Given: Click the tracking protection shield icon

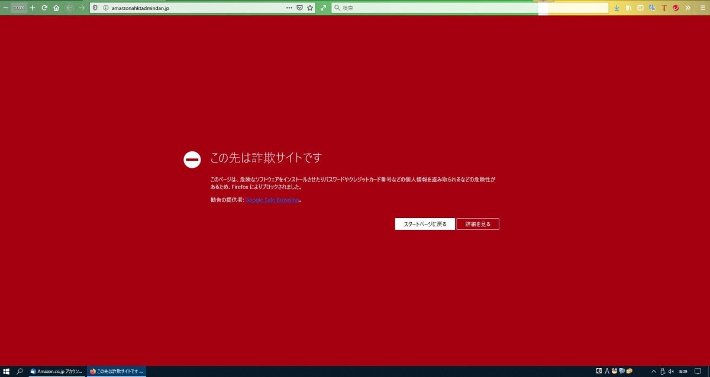Looking at the screenshot, I should tap(95, 8).
